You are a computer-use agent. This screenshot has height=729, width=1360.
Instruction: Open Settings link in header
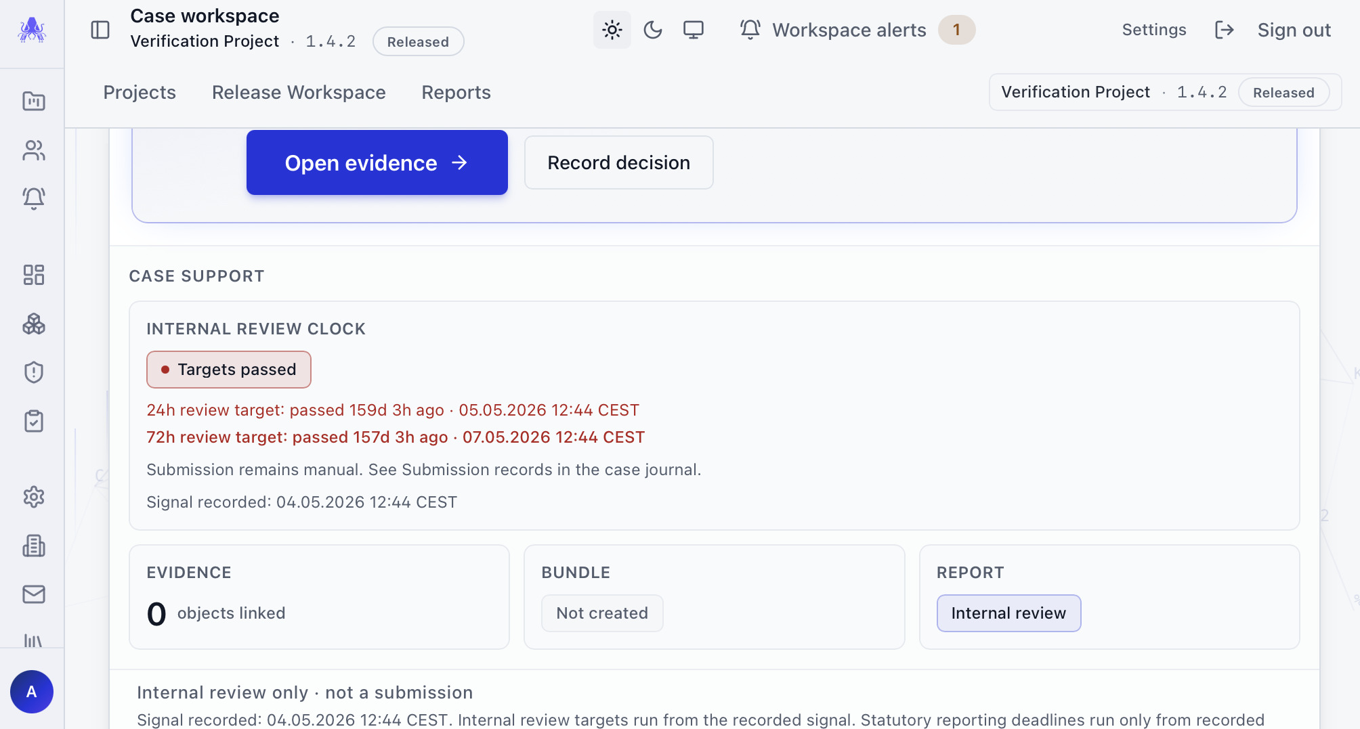pos(1154,30)
